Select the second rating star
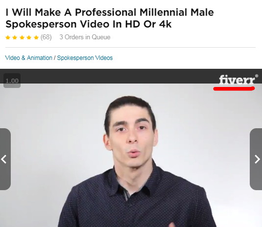 15,37
